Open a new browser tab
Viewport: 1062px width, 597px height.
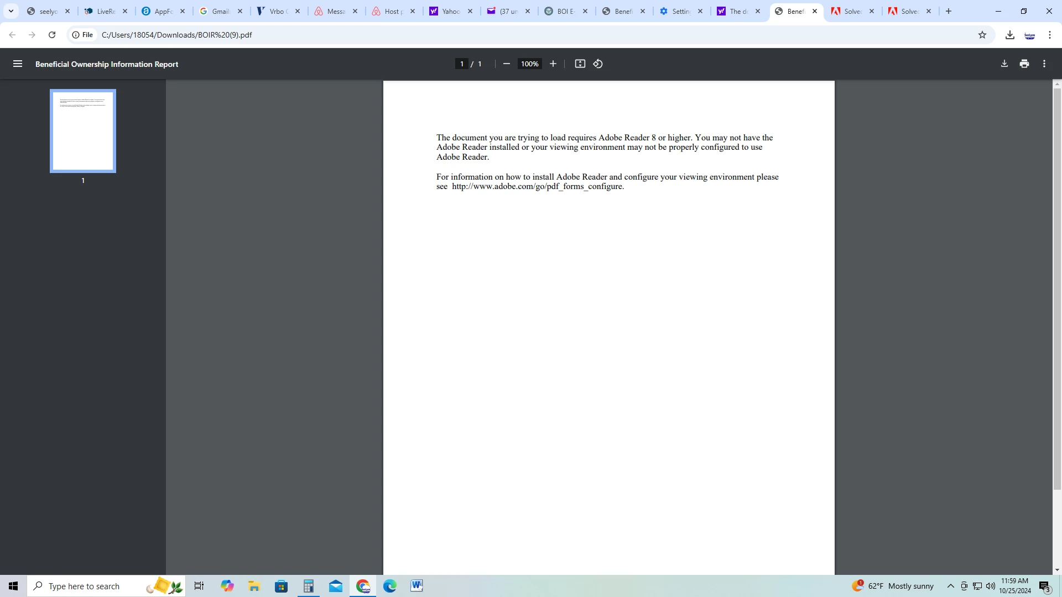pyautogui.click(x=948, y=11)
